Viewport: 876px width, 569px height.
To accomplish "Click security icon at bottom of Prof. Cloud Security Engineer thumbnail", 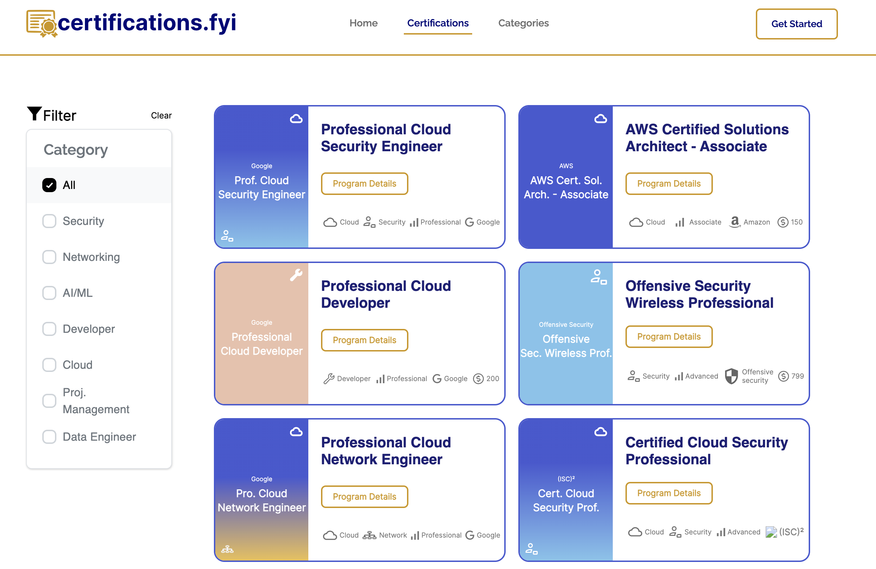I will [227, 236].
